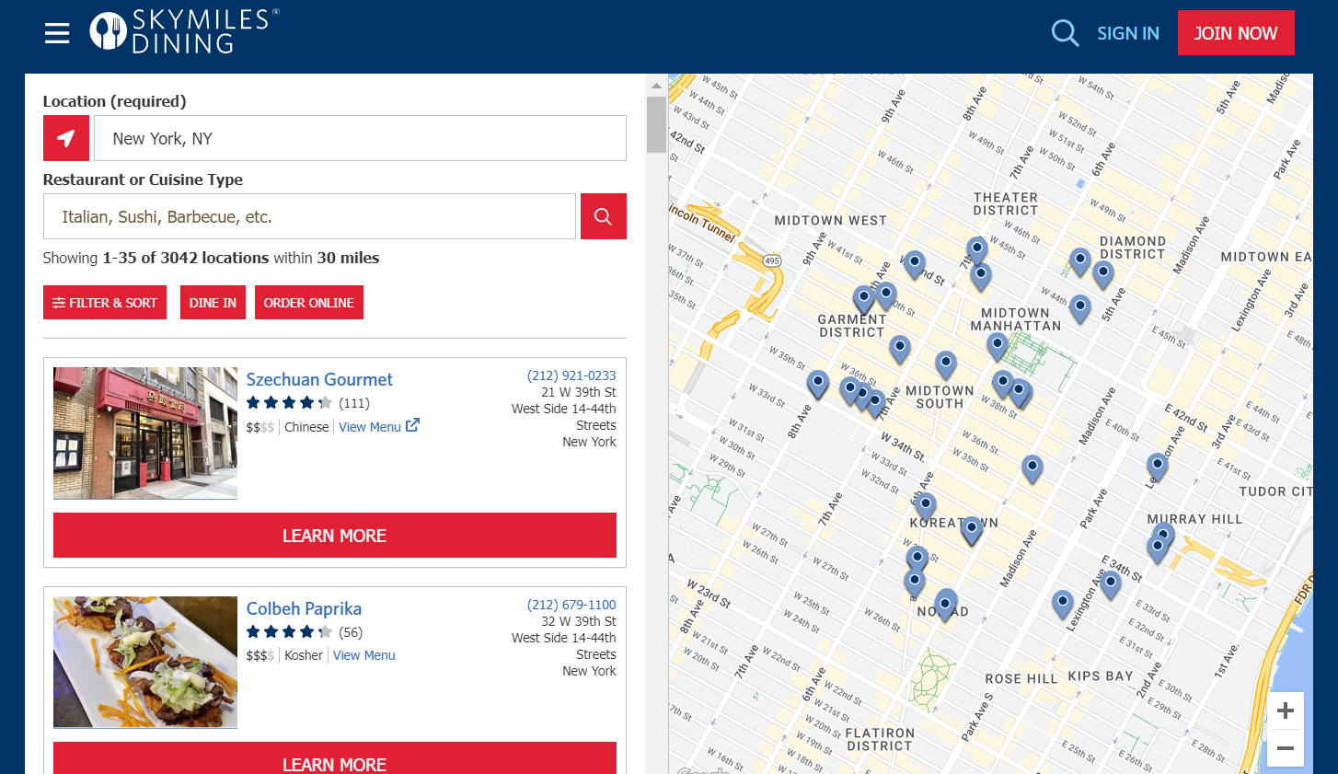Click map pin near Midtown Manhattan label

coord(998,346)
